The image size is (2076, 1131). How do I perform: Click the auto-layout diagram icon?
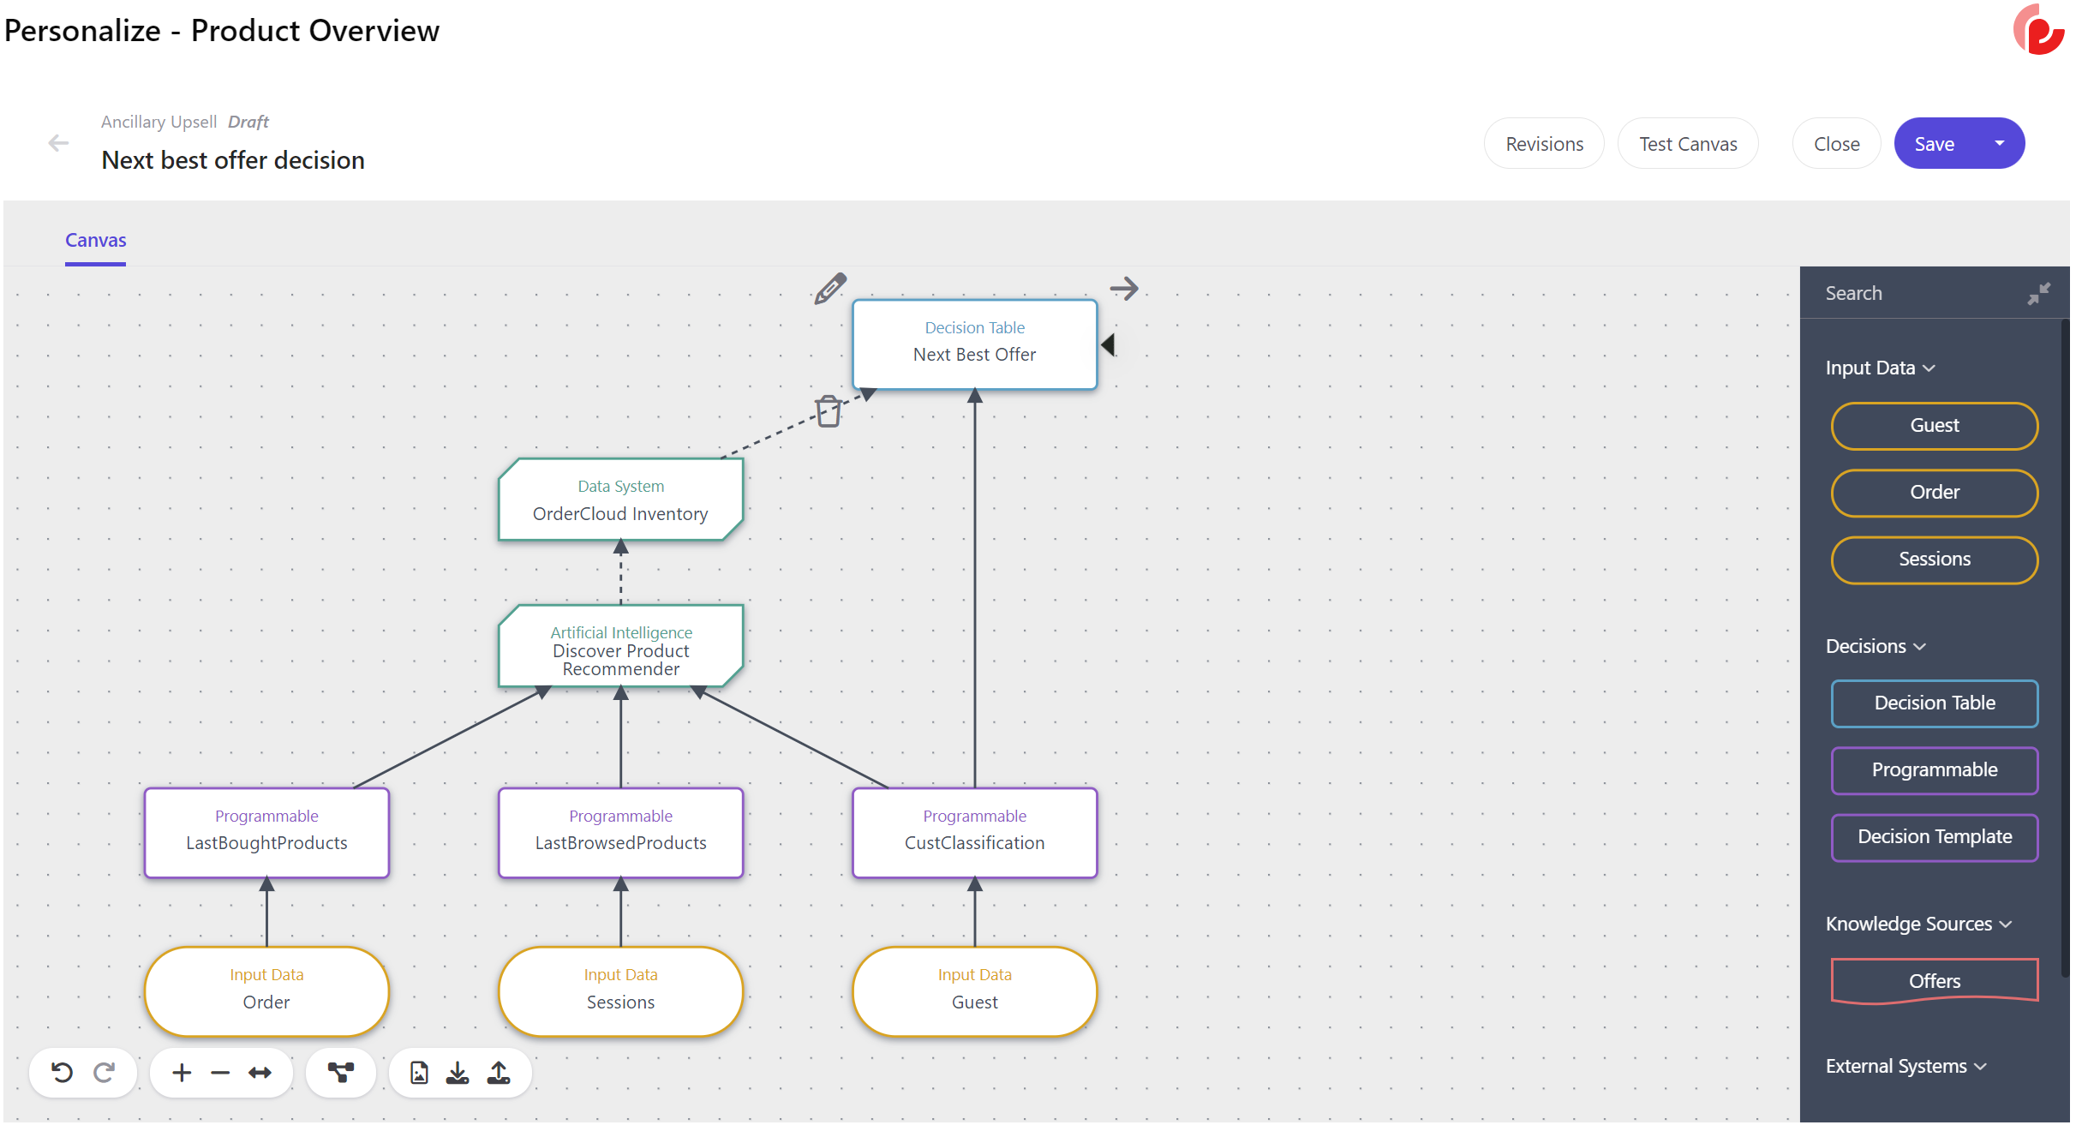point(341,1072)
